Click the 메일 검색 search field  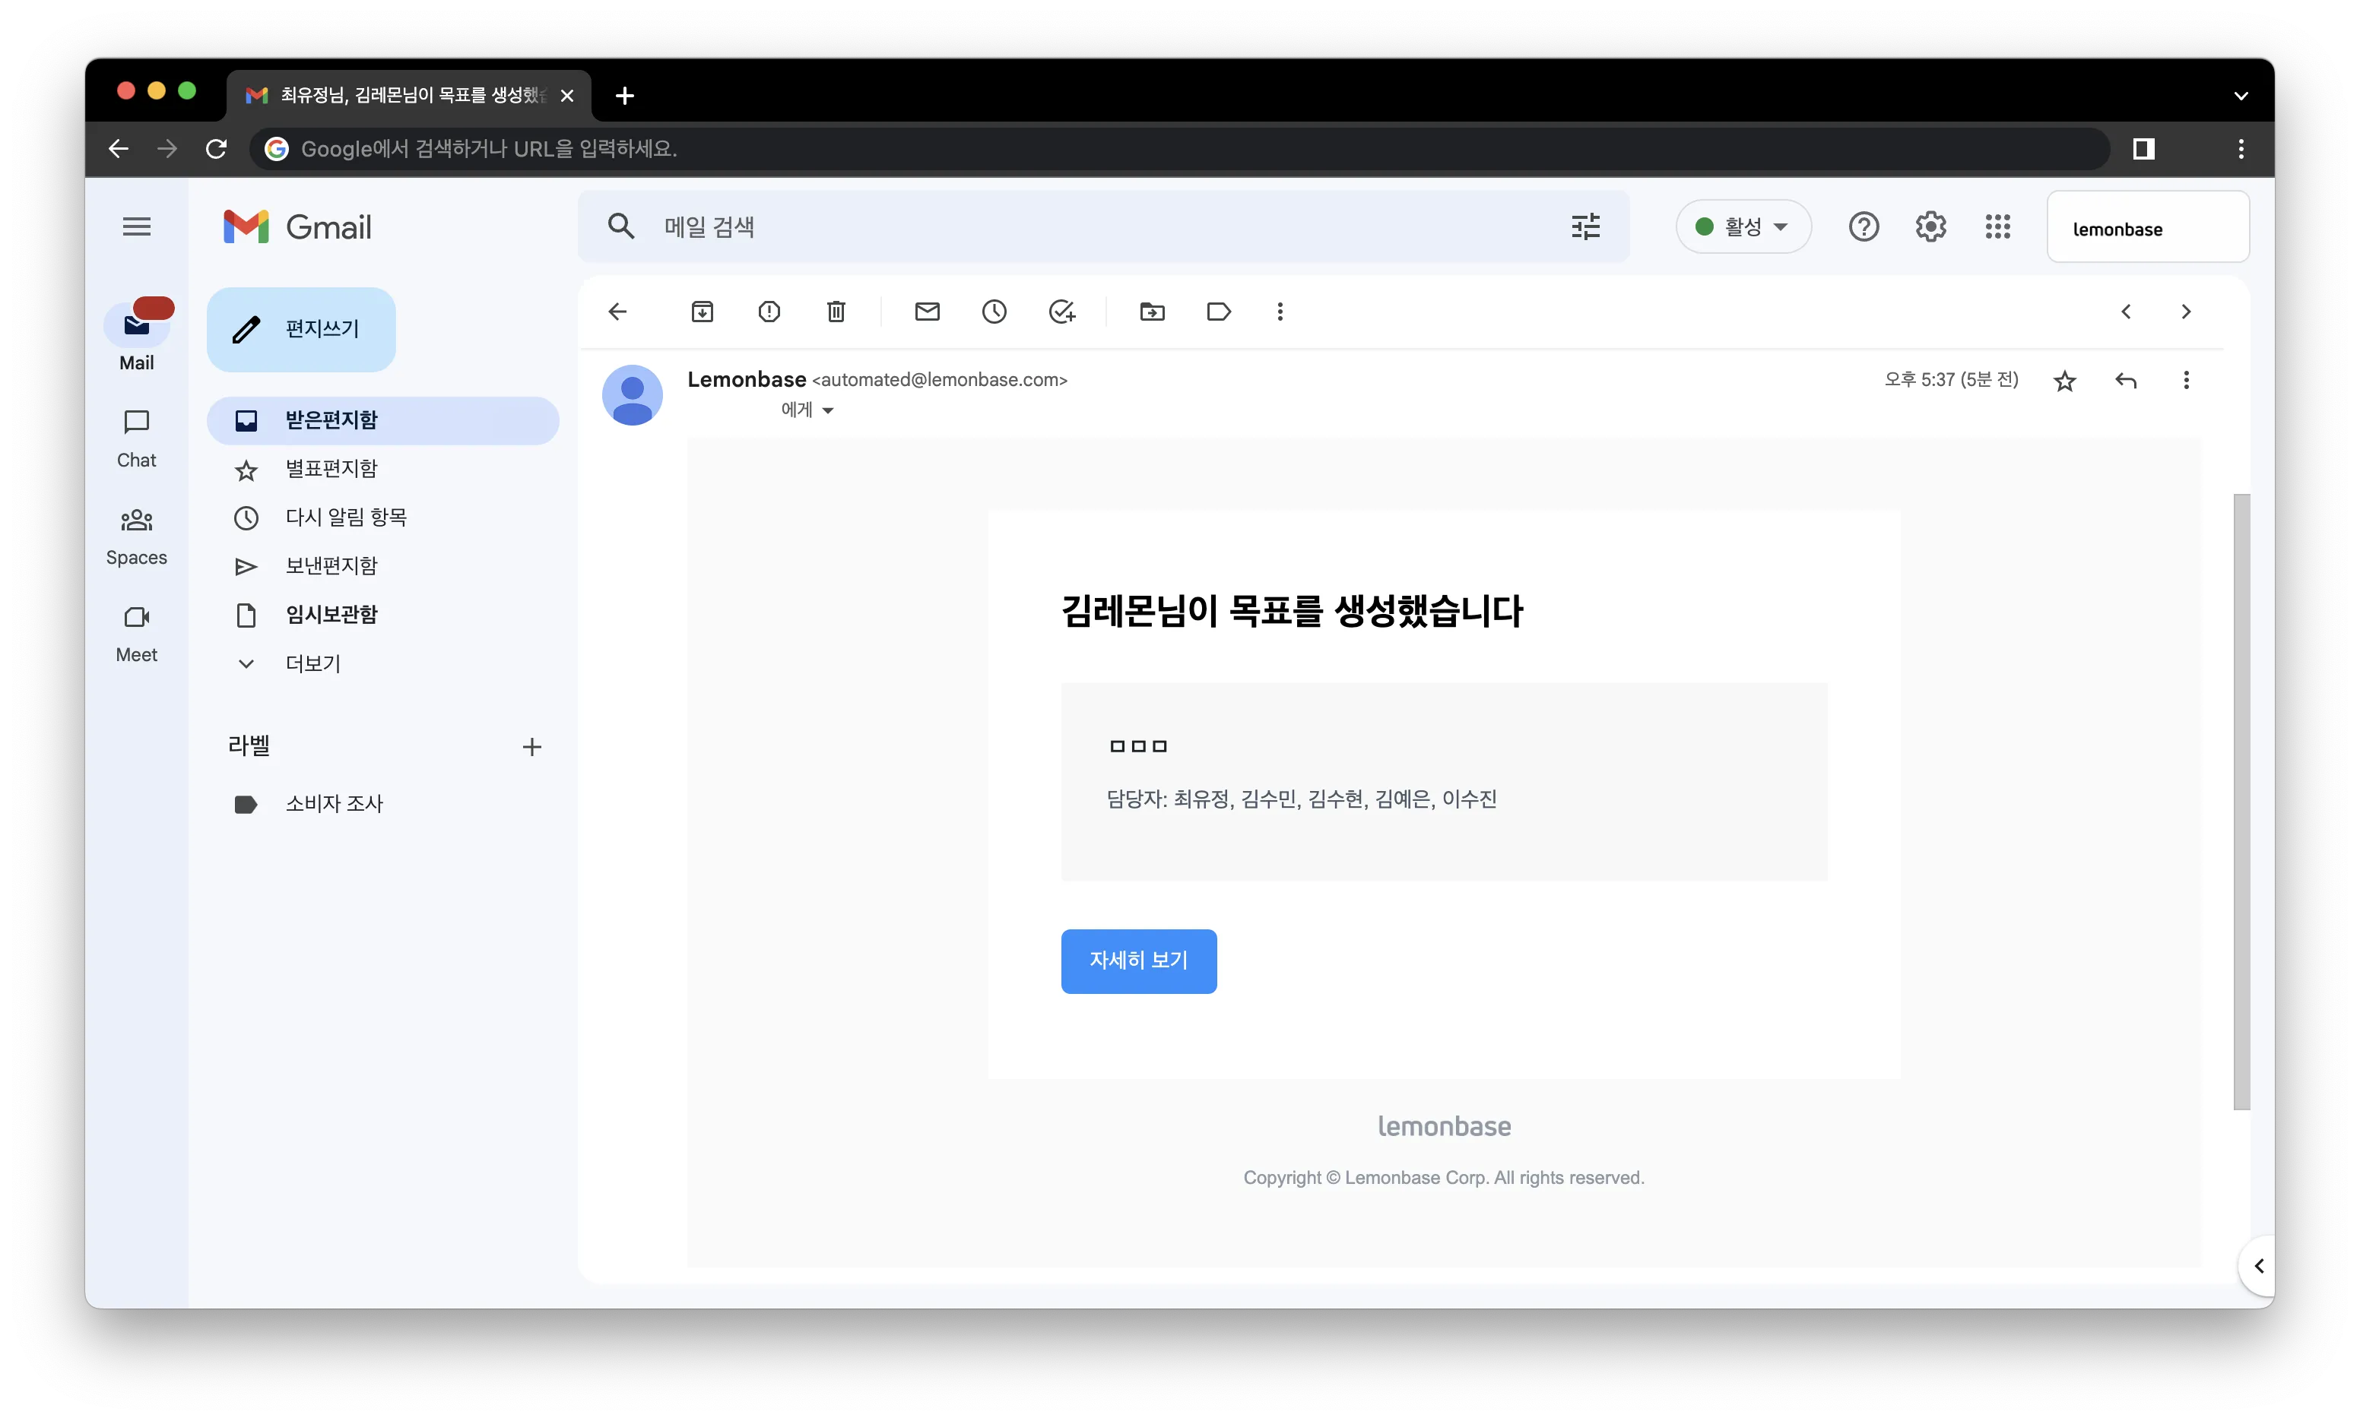click(x=1102, y=227)
